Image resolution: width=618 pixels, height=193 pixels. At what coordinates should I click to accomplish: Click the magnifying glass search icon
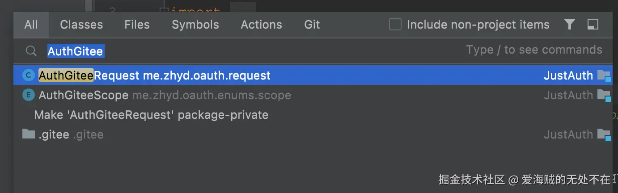pos(31,51)
